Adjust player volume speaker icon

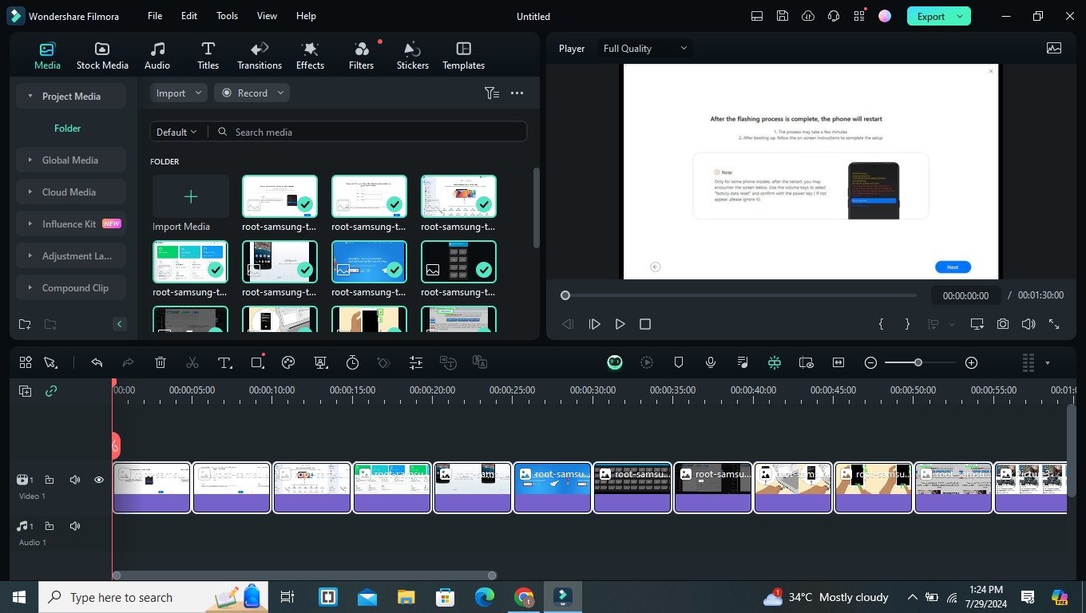(x=1029, y=324)
